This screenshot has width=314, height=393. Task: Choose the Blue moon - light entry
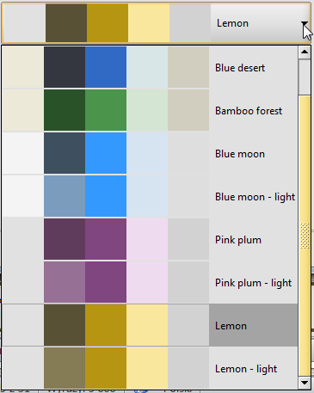[x=150, y=196]
